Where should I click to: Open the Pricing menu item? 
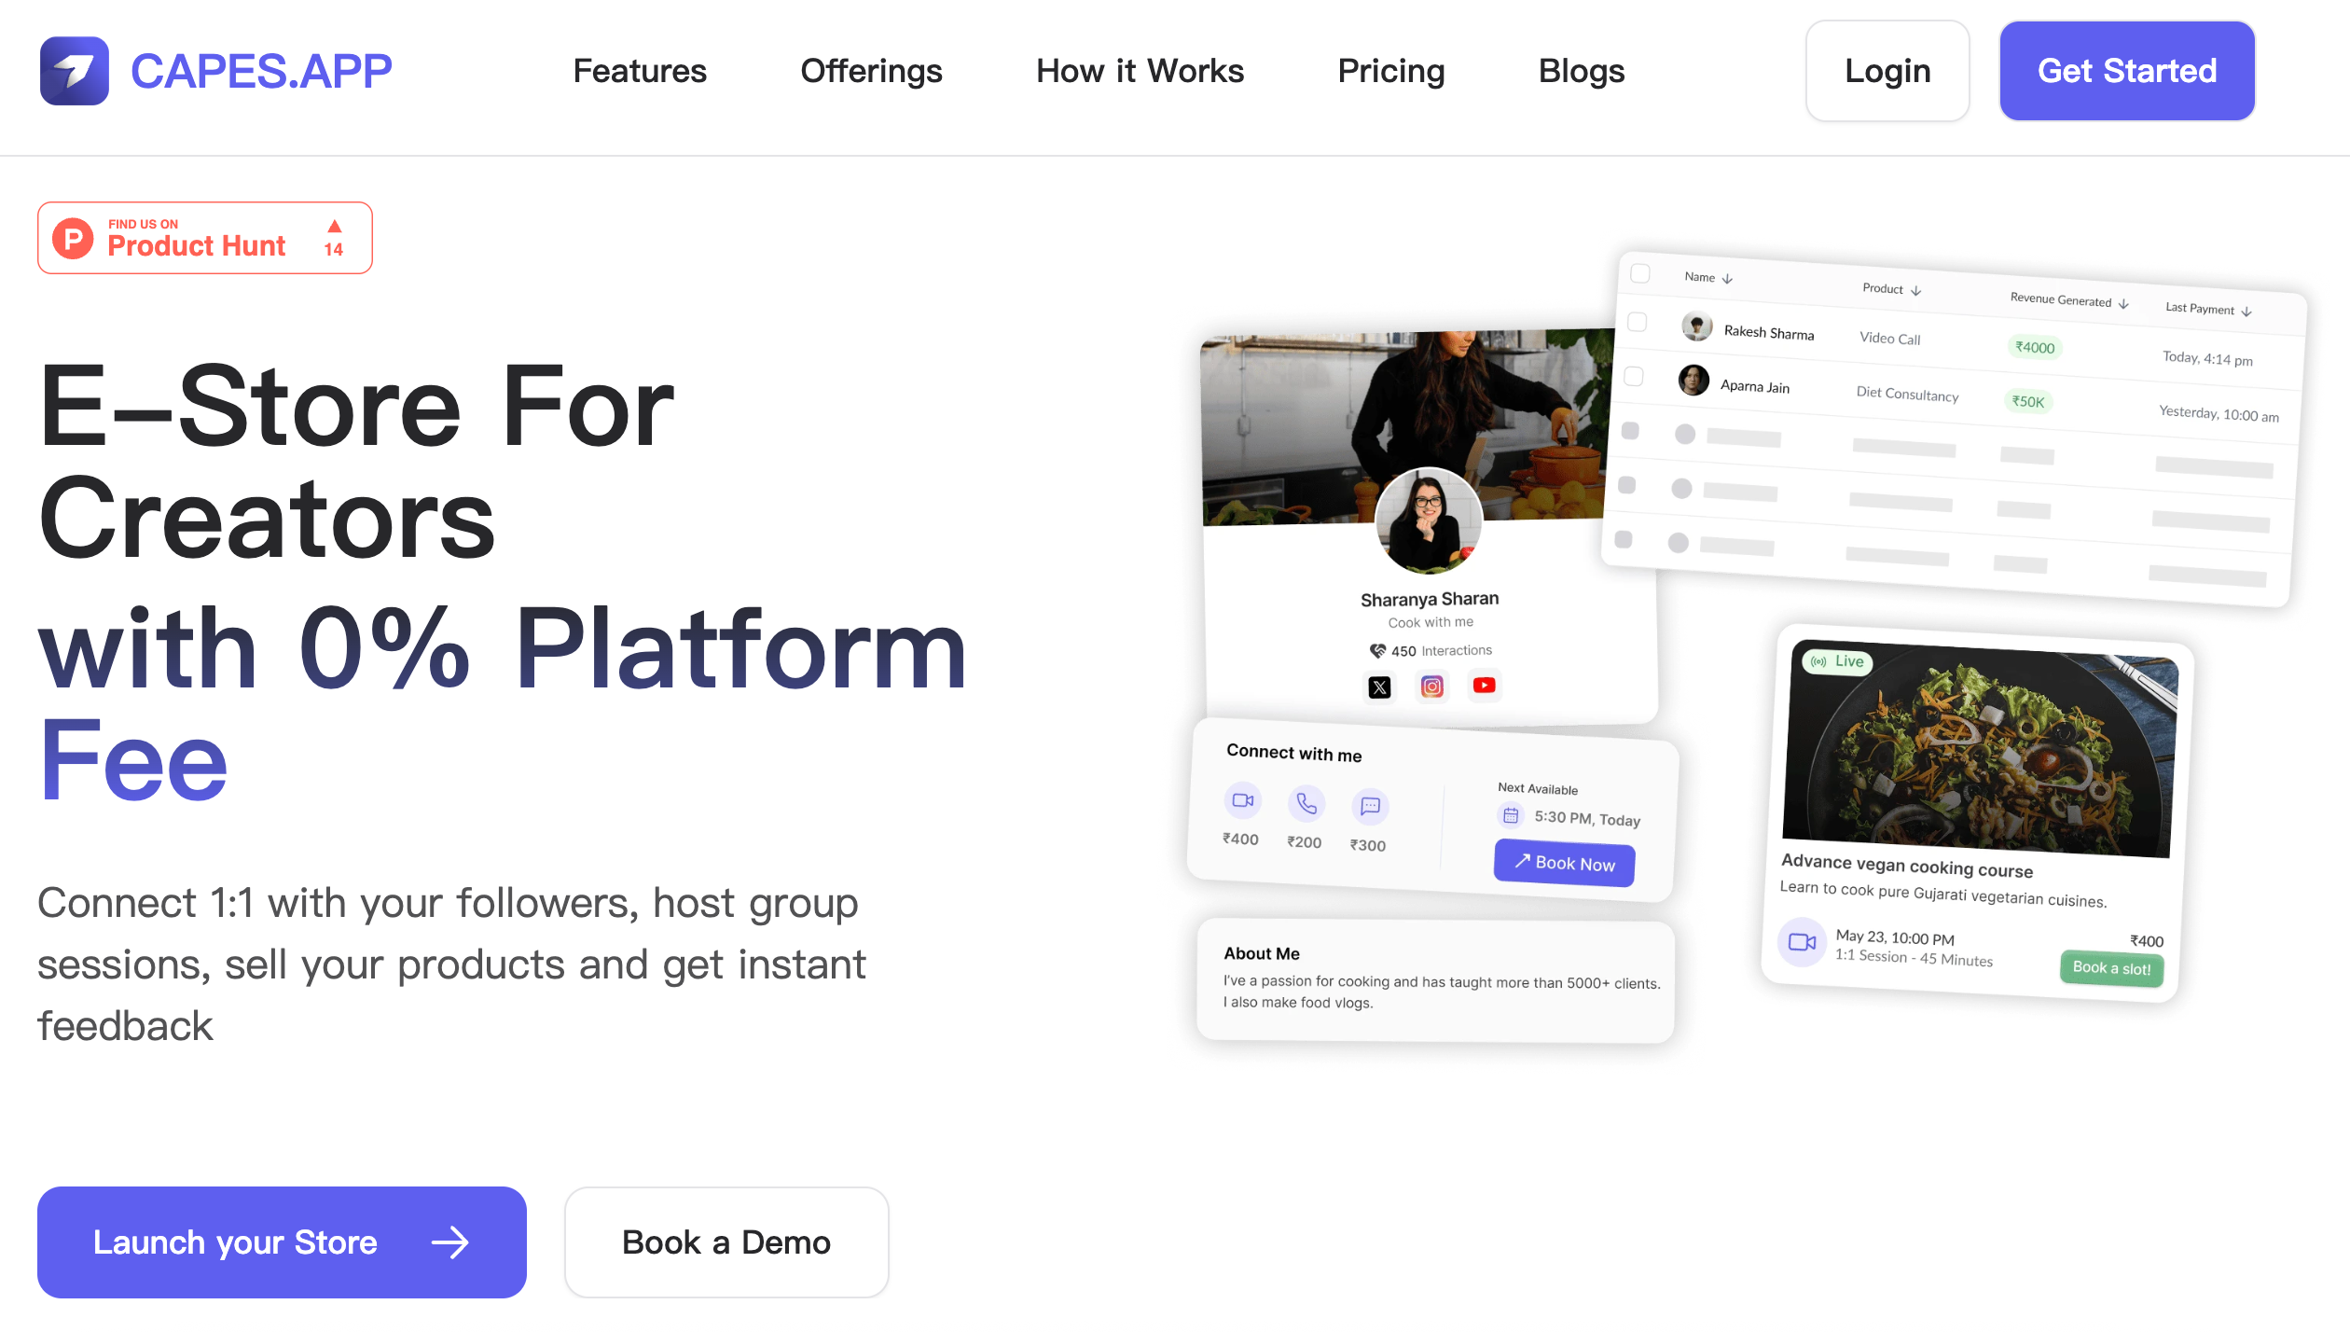tap(1390, 71)
